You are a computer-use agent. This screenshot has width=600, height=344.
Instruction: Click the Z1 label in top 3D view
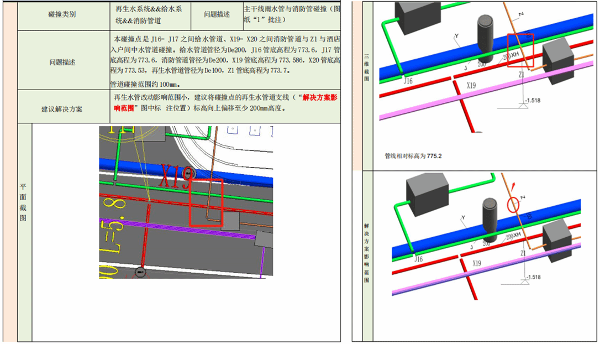pyautogui.click(x=522, y=74)
